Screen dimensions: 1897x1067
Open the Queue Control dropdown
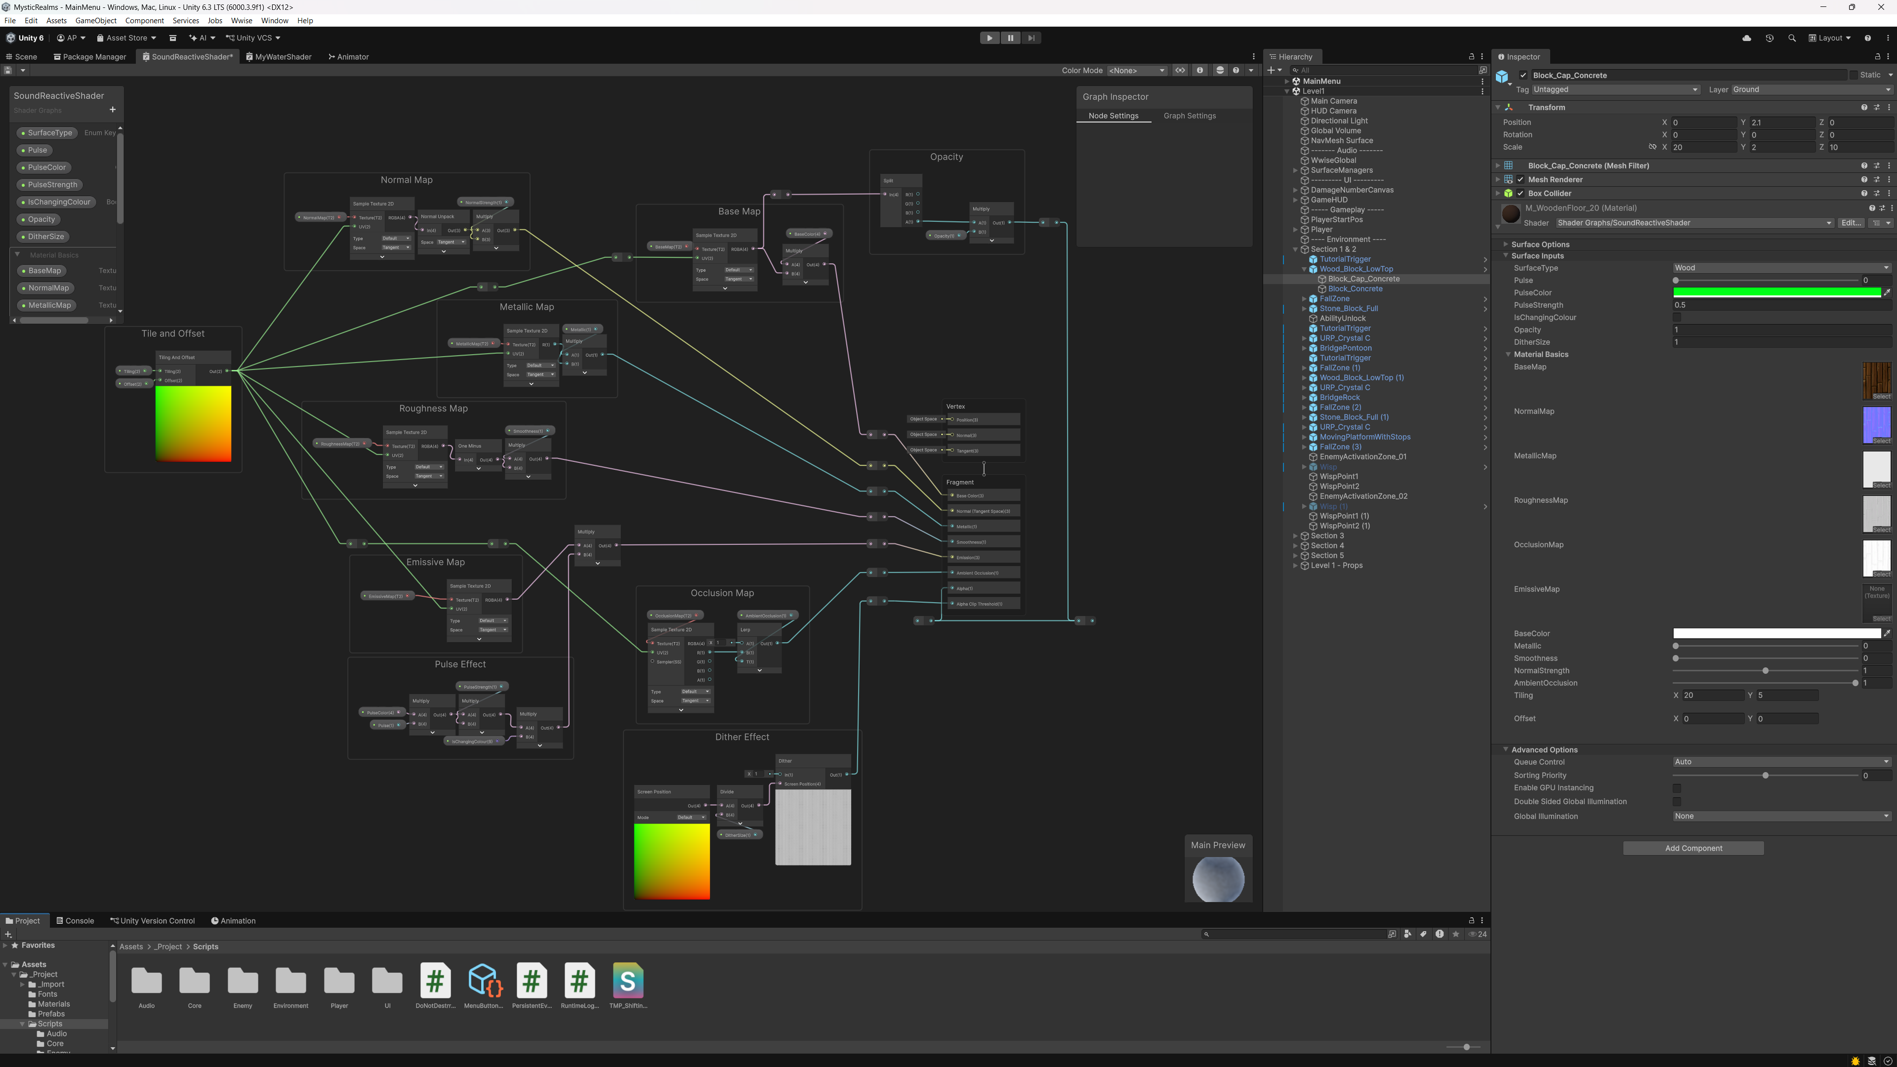coord(1781,762)
